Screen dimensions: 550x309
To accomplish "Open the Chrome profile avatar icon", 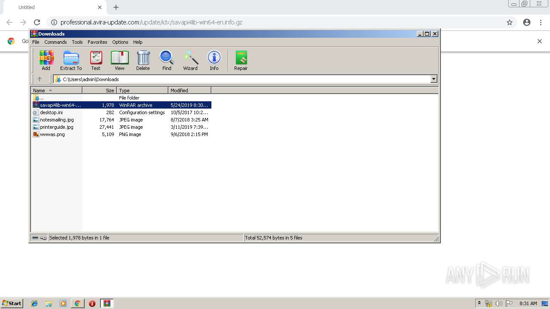I will click(527, 22).
